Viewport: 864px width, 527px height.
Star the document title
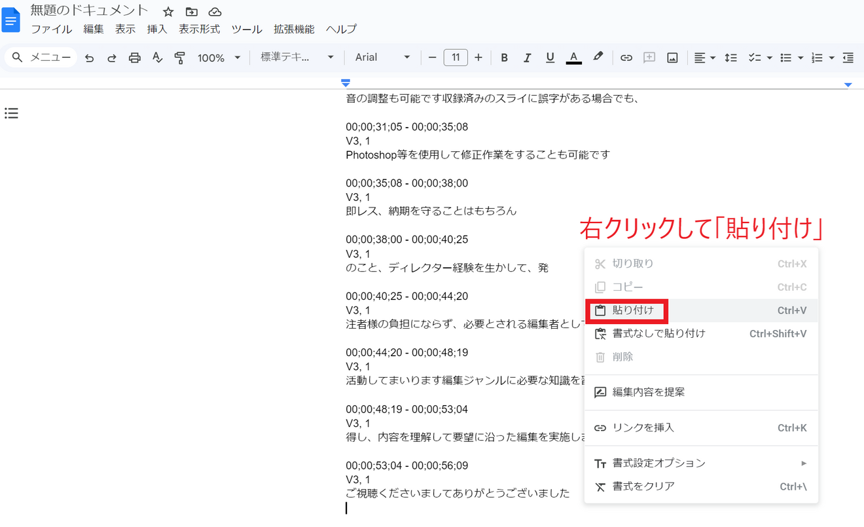tap(168, 12)
